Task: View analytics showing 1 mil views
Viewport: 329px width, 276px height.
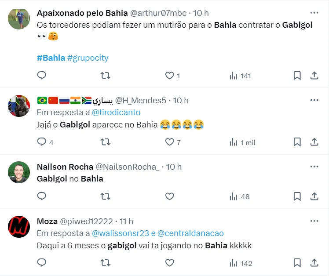Action: click(242, 142)
